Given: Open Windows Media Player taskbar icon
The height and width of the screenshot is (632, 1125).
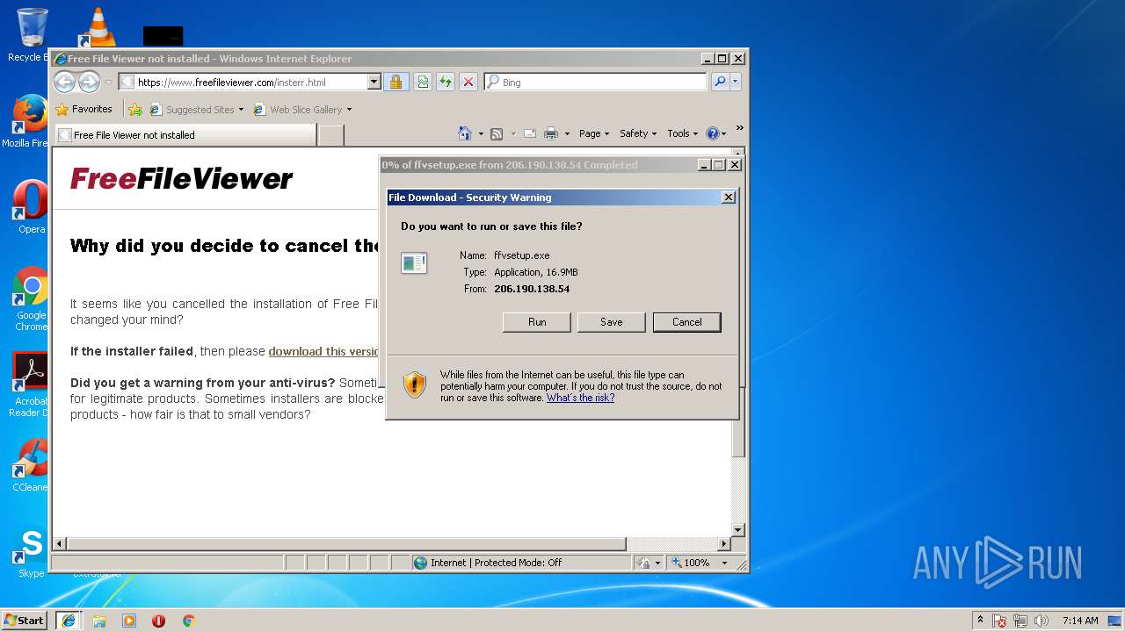Looking at the screenshot, I should (x=129, y=621).
